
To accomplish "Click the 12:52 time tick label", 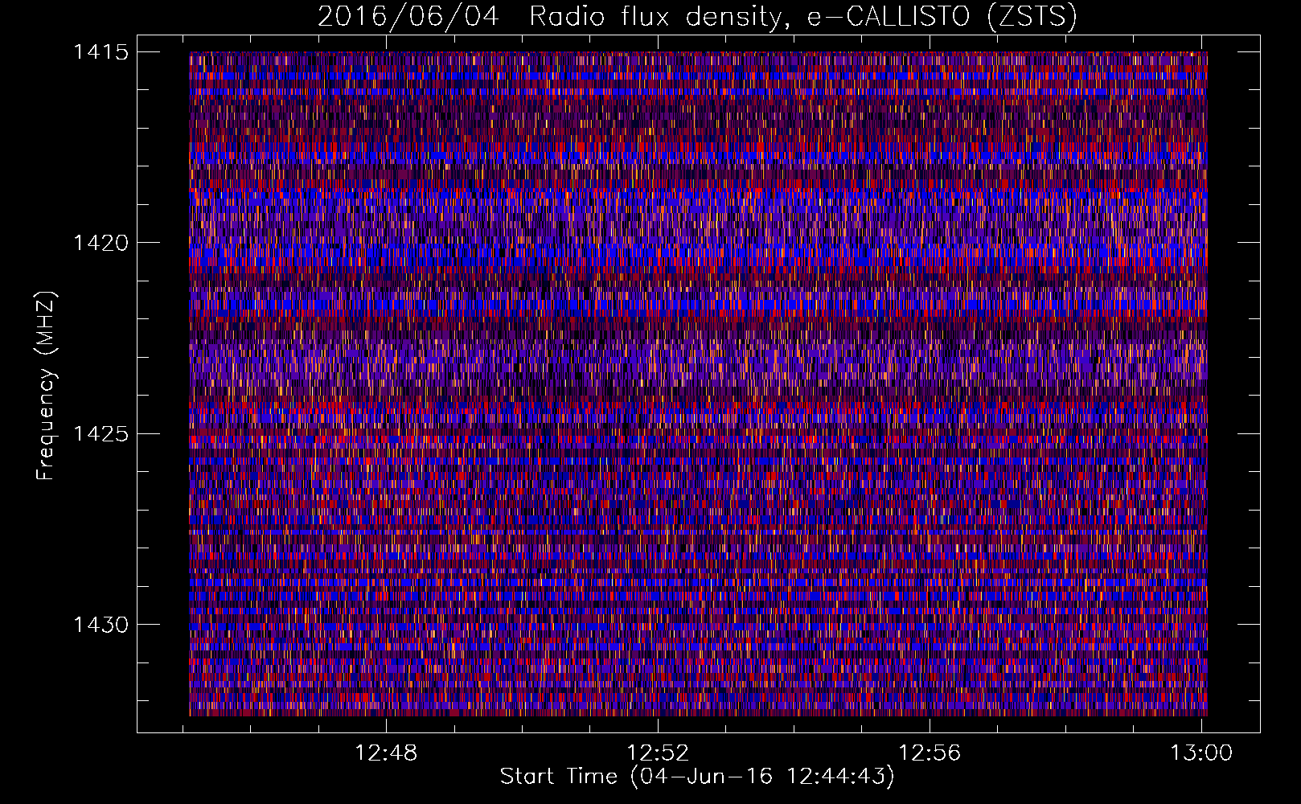I will 659,753.
